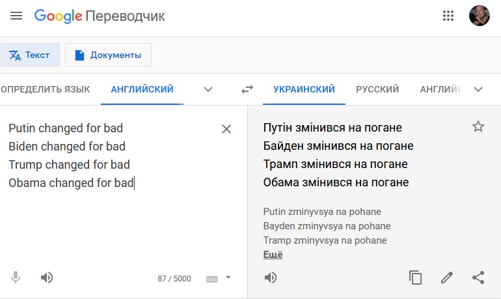Viewport: 501px width, 299px height.
Task: Expand the source language list
Action: pyautogui.click(x=208, y=89)
